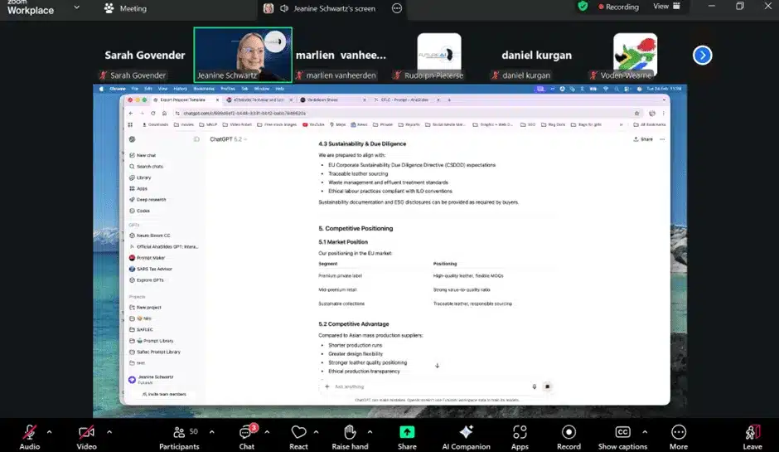This screenshot has width=779, height=452.
Task: Open the SARS Tax Advisor GPT
Action: (x=151, y=269)
